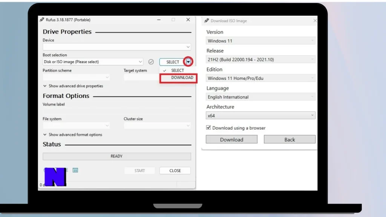Screen dimensions: 386x217
Task: Click the Download ISO Image title icon
Action: pos(206,21)
